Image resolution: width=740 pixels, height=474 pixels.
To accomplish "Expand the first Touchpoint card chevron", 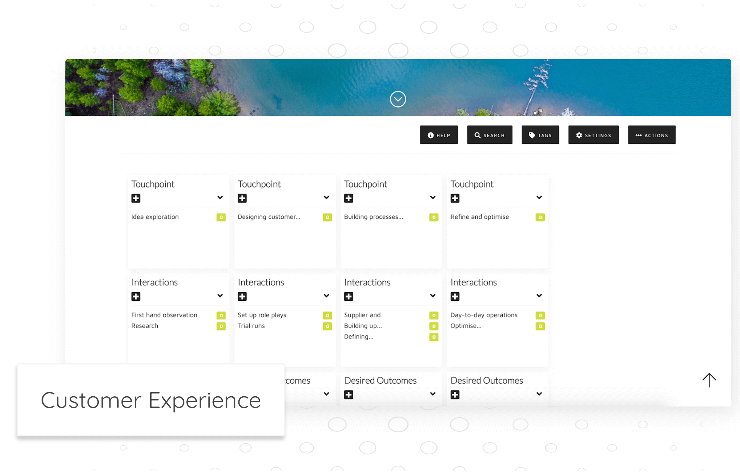I will tap(220, 197).
